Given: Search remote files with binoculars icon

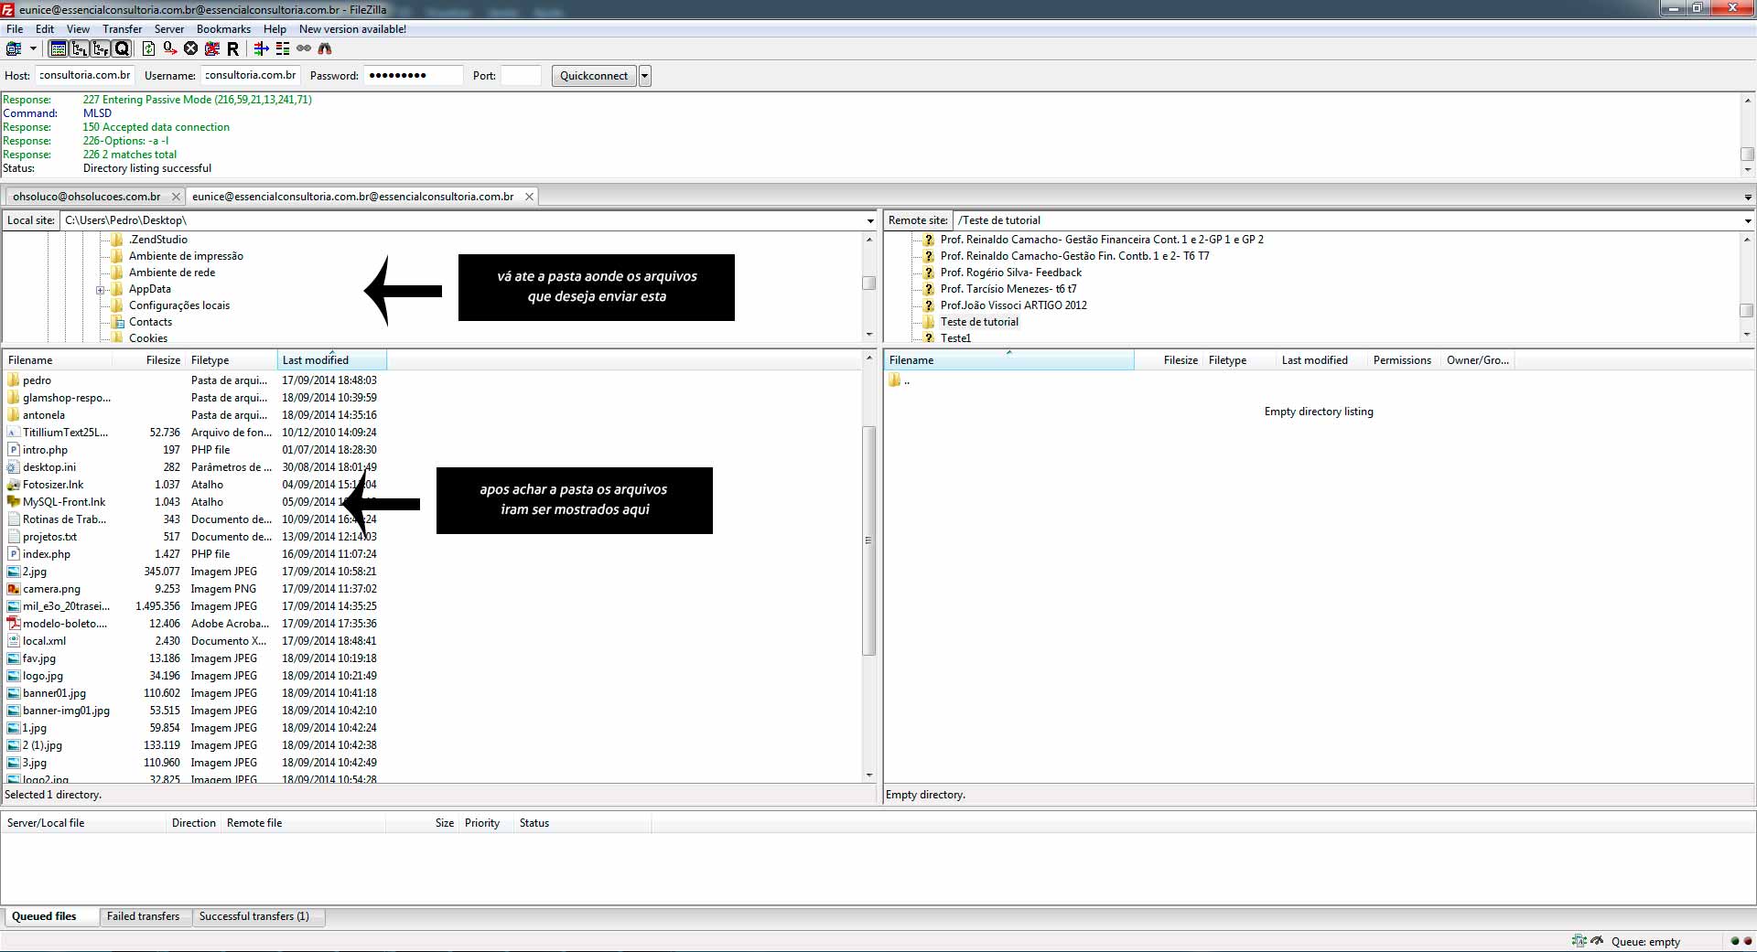Looking at the screenshot, I should click(x=325, y=48).
